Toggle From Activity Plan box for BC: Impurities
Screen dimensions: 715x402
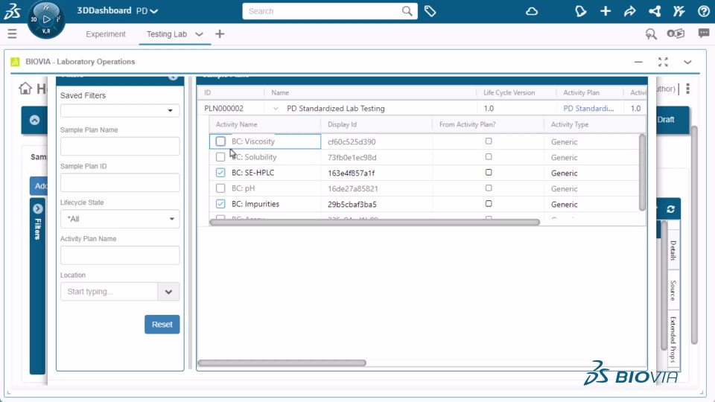pos(489,204)
